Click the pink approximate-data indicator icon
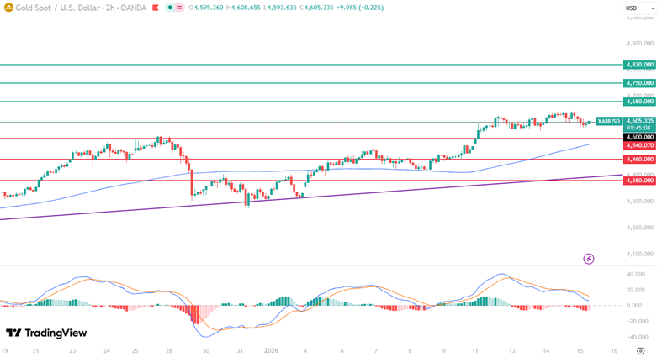Viewport: 657px width, 357px height. point(181,8)
